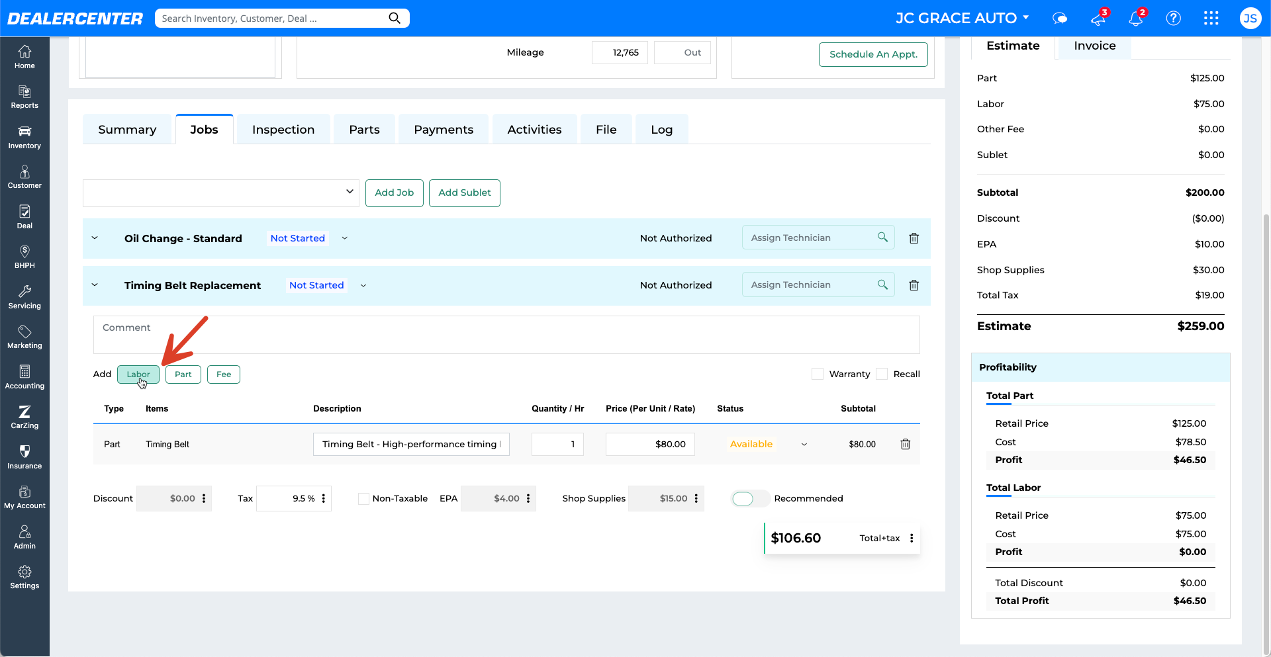Go to Inventory in the sidebar

click(x=24, y=137)
